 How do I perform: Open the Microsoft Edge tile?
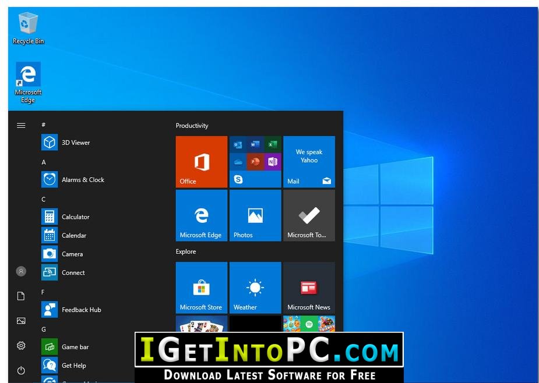[202, 215]
